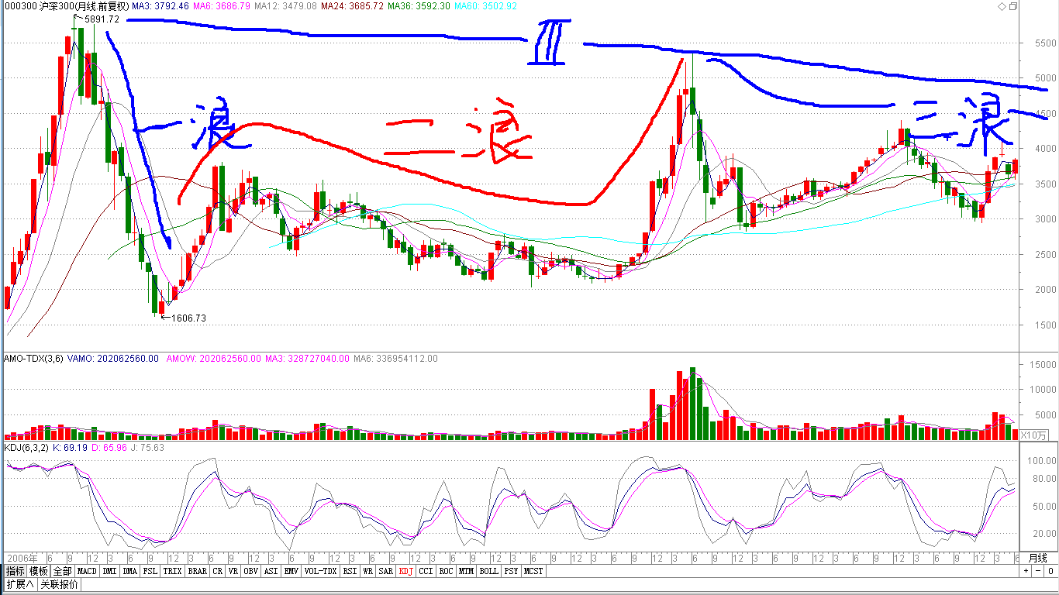Click the 2006年 date on time axis
The image size is (1059, 595).
pyautogui.click(x=22, y=558)
